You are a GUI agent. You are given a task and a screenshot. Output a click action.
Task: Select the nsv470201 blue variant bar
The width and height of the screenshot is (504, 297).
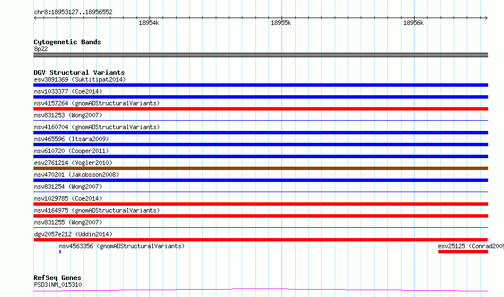pyautogui.click(x=260, y=180)
